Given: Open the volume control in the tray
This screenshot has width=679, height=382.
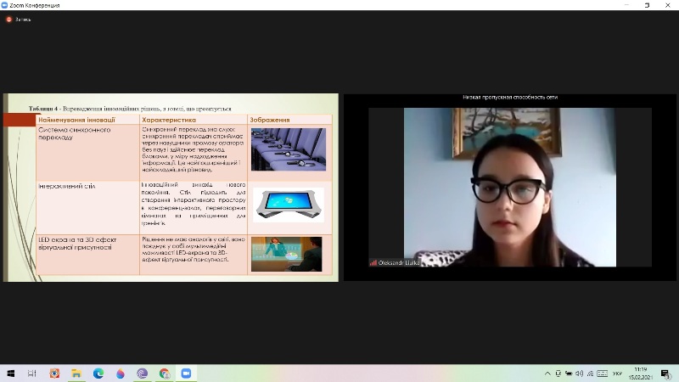Looking at the screenshot, I should click(579, 374).
